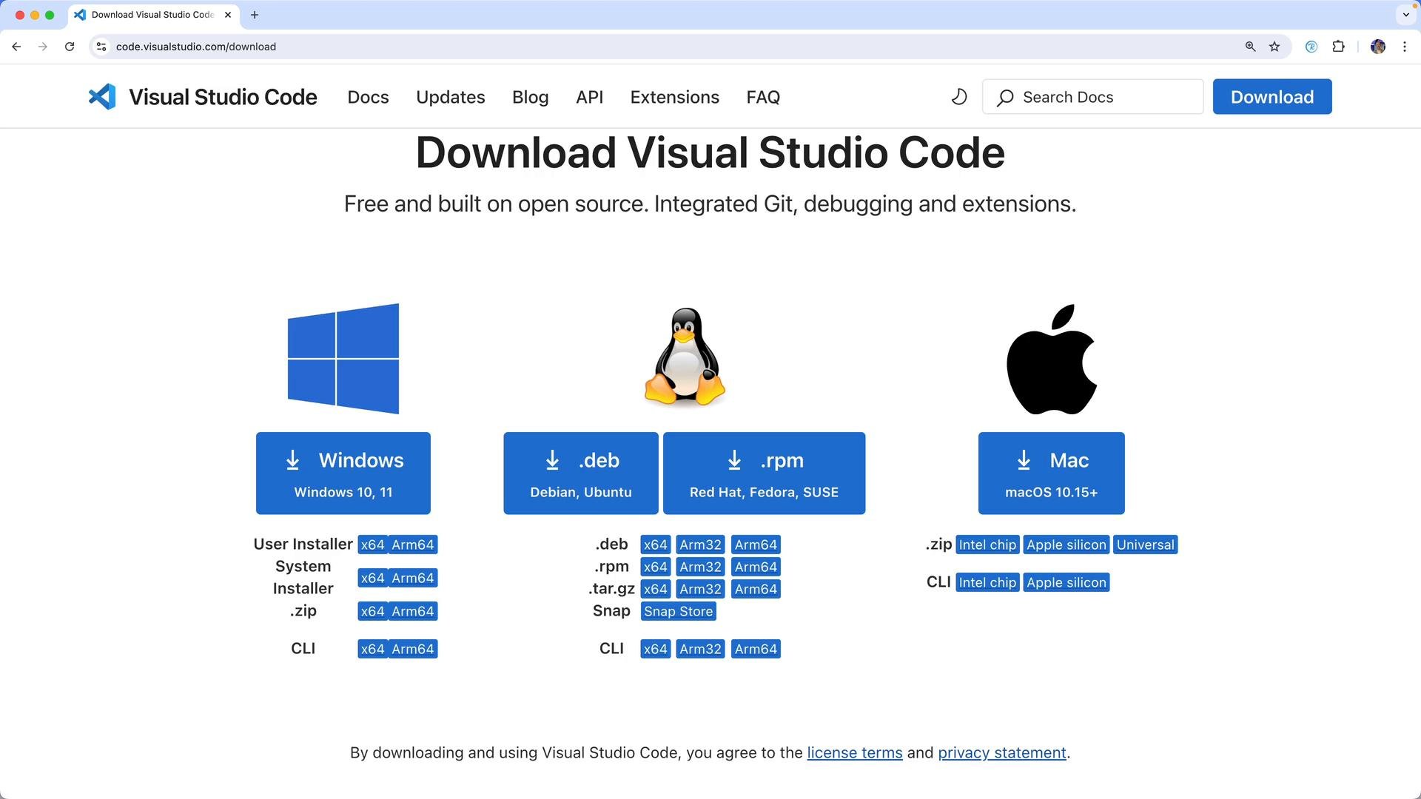This screenshot has width=1421, height=799.
Task: Open the Snap Store link
Action: click(679, 611)
